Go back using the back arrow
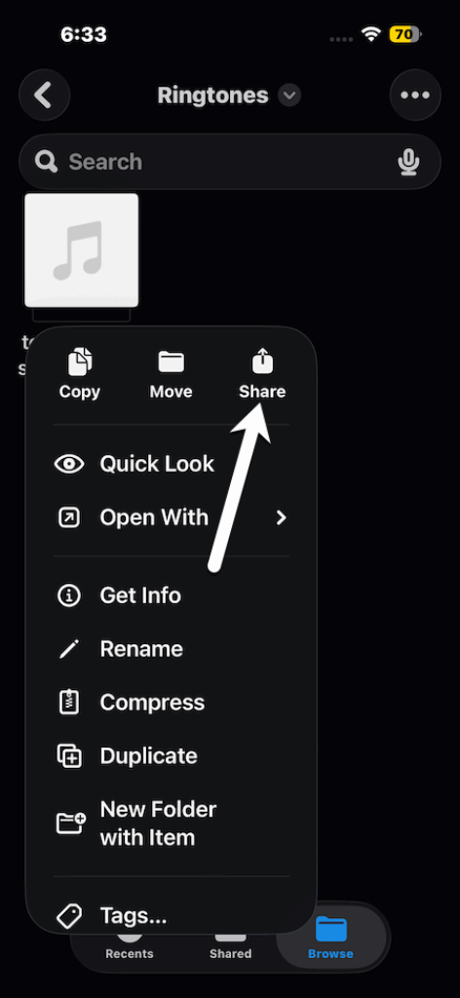The image size is (460, 998). coord(44,96)
